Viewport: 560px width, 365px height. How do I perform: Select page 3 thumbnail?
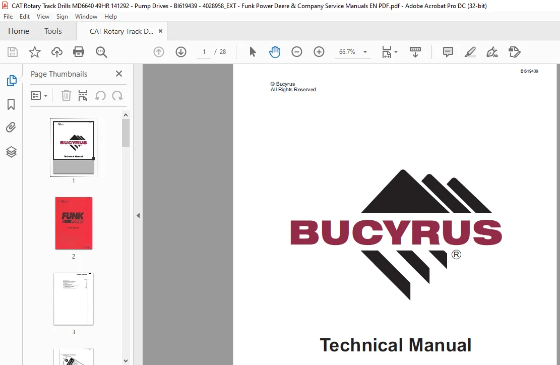[x=74, y=298]
